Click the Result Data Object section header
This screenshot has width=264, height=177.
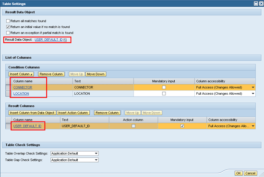(132, 12)
